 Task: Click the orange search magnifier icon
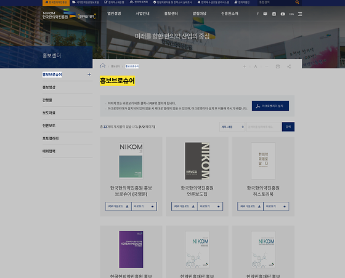coord(297,2)
